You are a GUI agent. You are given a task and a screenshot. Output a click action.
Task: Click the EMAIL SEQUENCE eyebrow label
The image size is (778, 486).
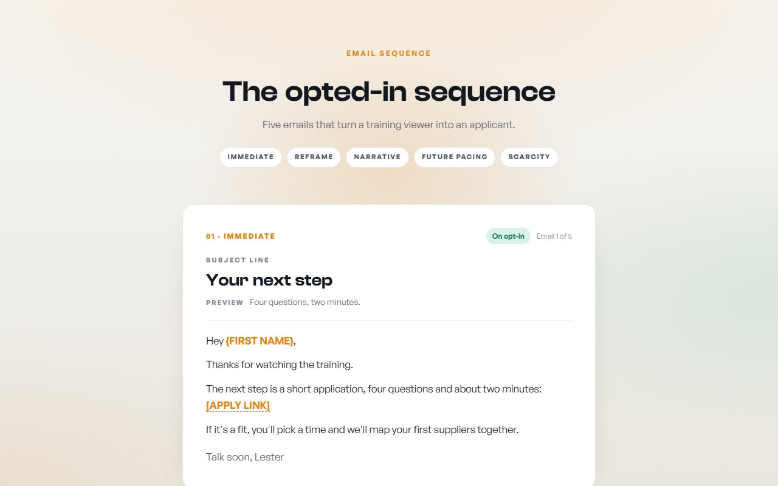[389, 53]
